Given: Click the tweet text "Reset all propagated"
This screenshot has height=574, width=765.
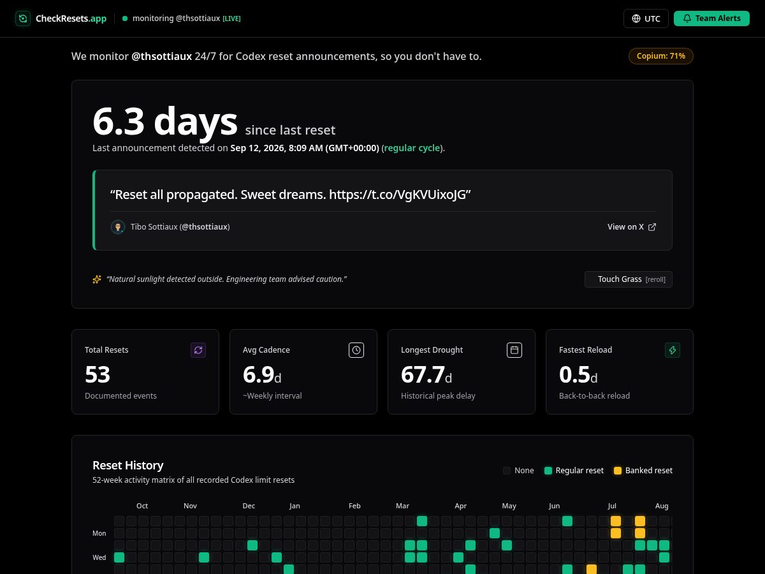Looking at the screenshot, I should (x=290, y=195).
